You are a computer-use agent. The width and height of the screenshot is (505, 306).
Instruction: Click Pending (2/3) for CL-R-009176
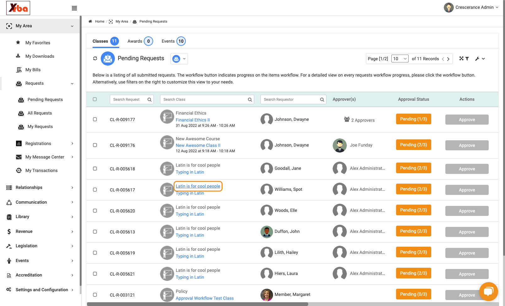click(x=413, y=145)
